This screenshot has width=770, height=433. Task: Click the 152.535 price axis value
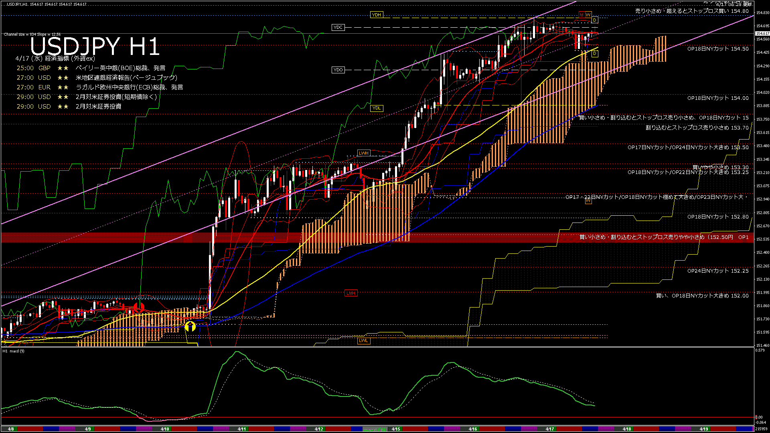click(x=762, y=239)
